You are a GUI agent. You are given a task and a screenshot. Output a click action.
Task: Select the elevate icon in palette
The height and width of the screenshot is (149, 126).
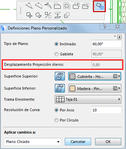pos(57,15)
